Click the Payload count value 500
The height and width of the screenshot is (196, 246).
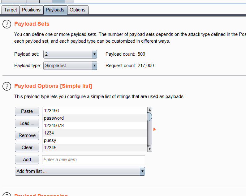pyautogui.click(x=141, y=54)
